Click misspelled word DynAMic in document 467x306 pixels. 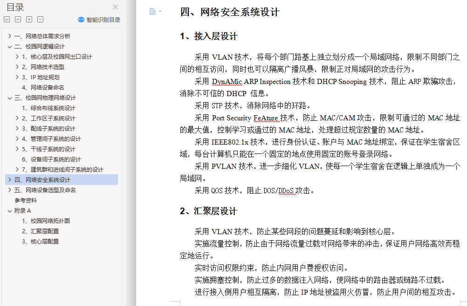click(227, 82)
